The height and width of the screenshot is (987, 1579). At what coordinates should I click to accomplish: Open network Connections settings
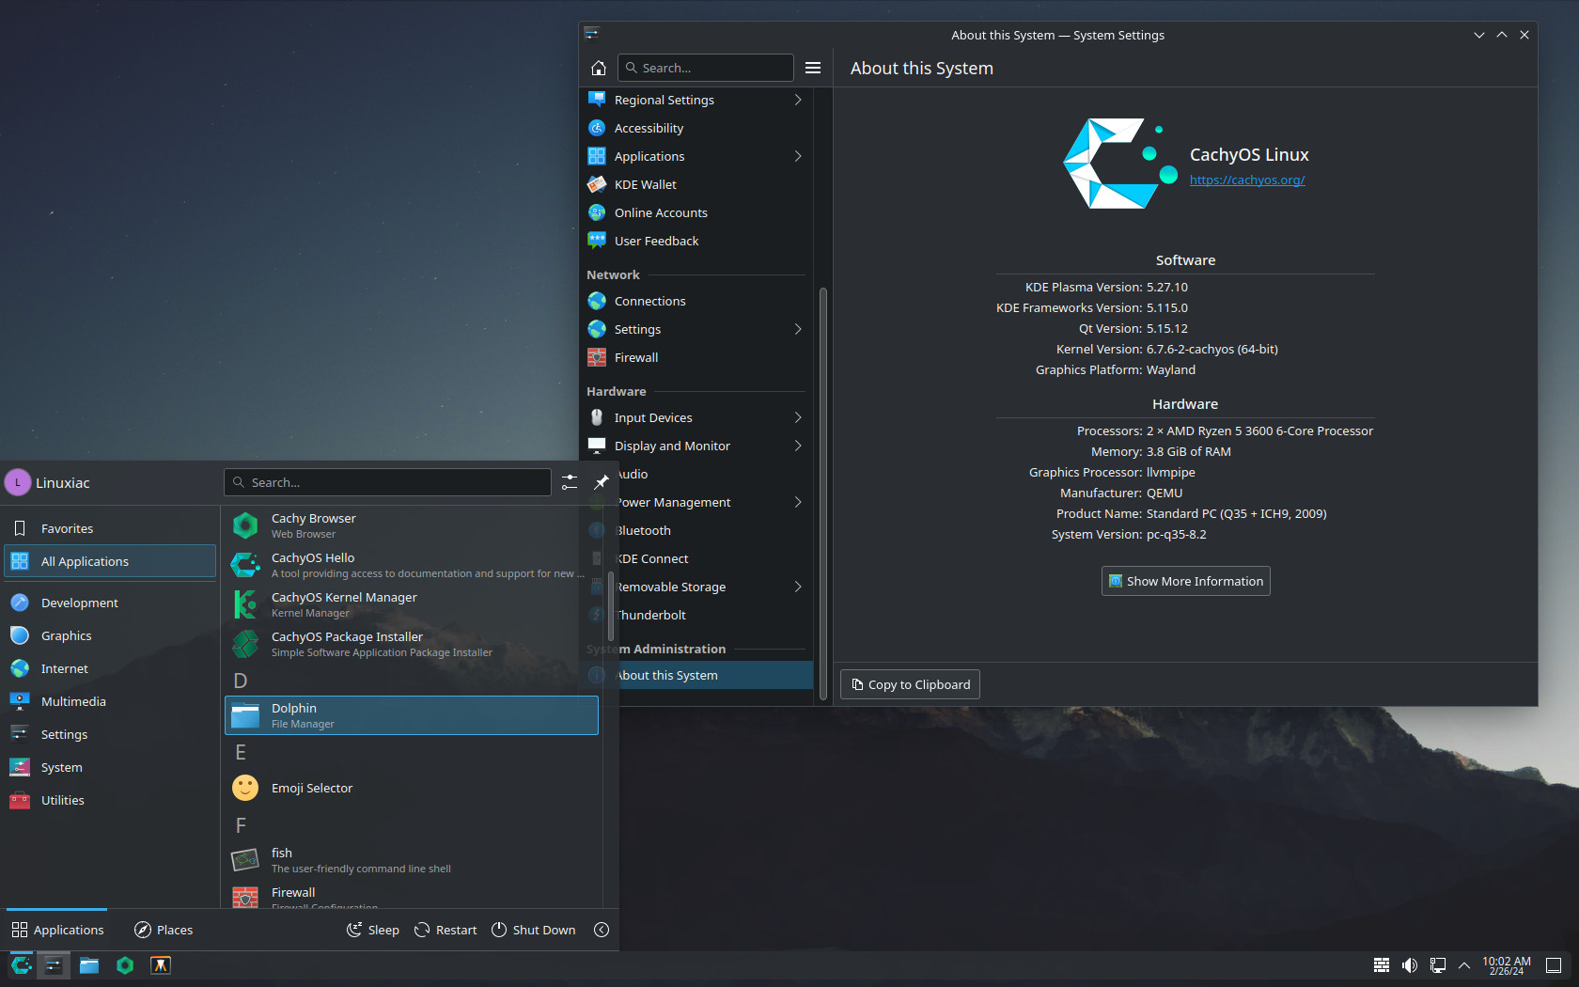pyautogui.click(x=696, y=301)
